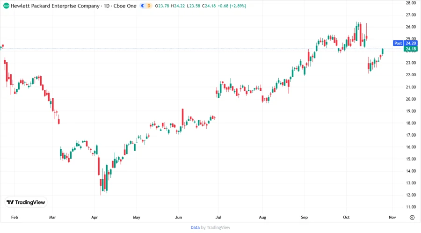Click the 12.00 price scale value
The width and height of the screenshot is (421, 233).
coord(411,195)
